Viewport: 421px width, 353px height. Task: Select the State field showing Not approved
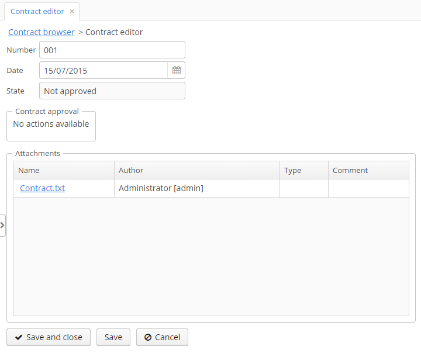[x=112, y=91]
